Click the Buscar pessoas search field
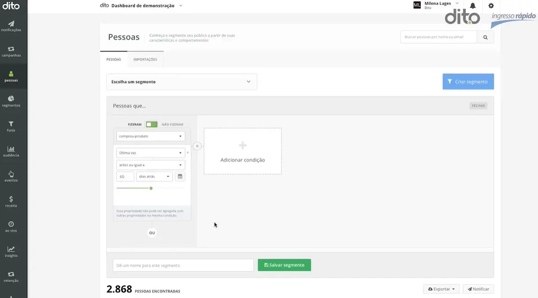The width and height of the screenshot is (538, 298). click(438, 37)
